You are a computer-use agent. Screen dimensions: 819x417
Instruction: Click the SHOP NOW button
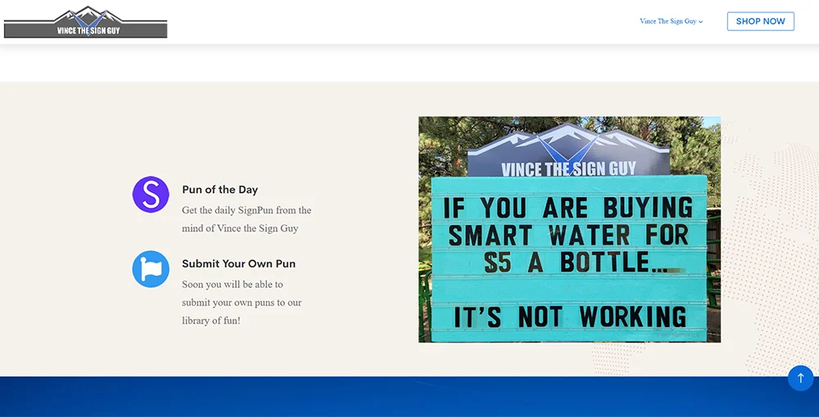(x=761, y=21)
